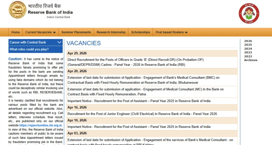The image size is (272, 145).
Task: Expand the Career with Central Bank chevron
Action: point(59,42)
